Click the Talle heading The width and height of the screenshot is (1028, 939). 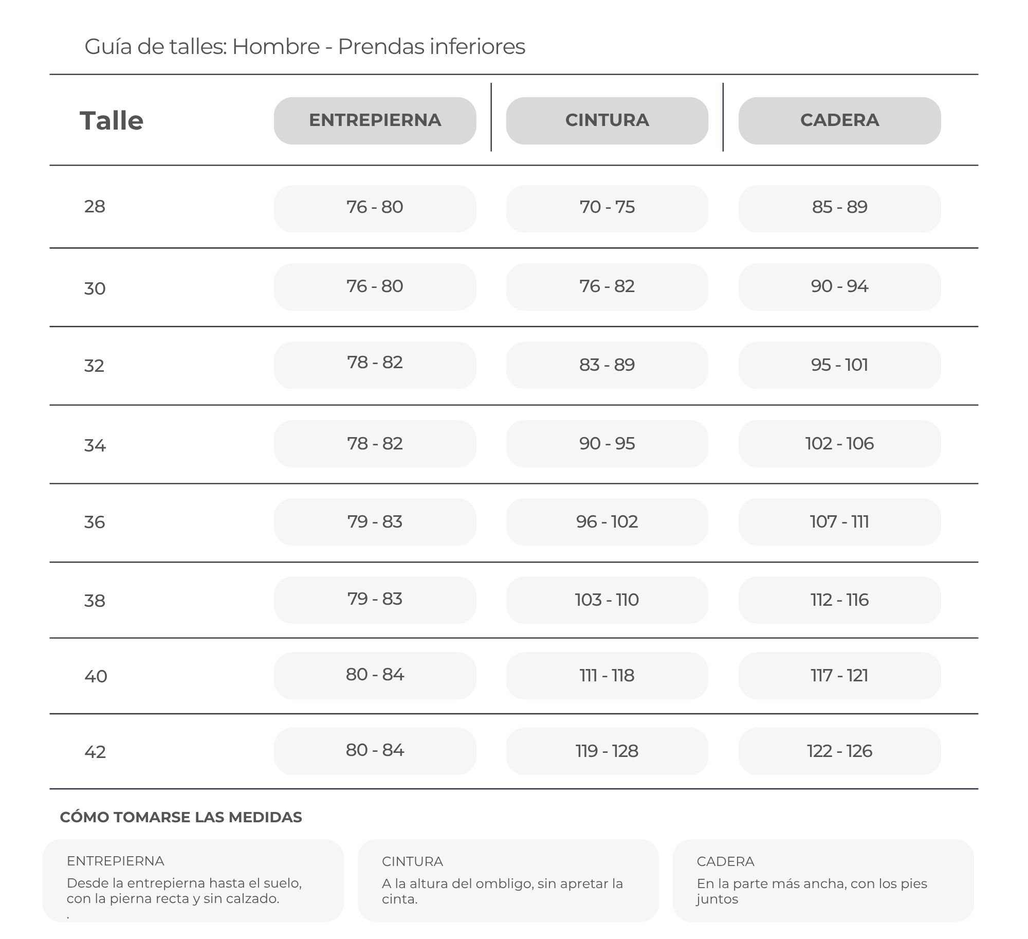click(112, 121)
